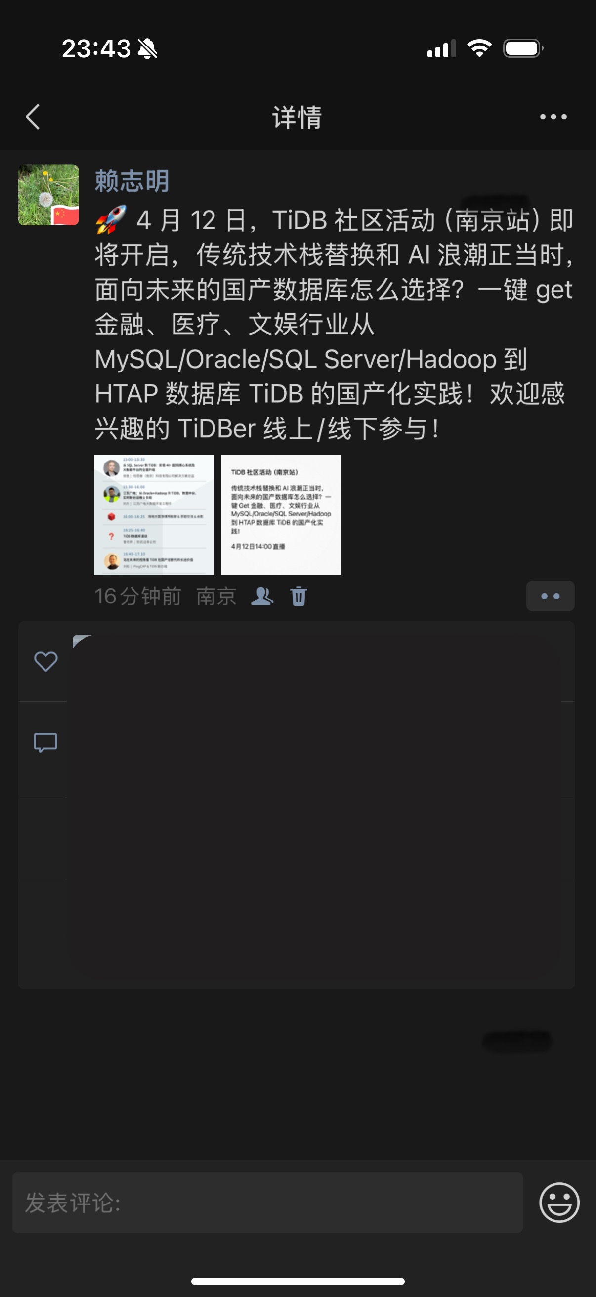Tap the 南京 location tag
This screenshot has width=596, height=1297.
[216, 596]
